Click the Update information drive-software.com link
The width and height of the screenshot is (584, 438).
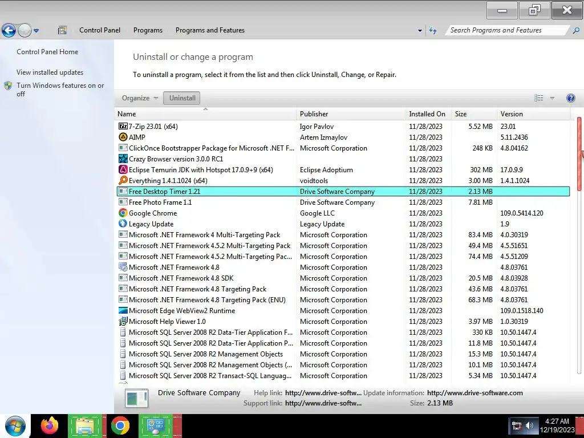475,392
